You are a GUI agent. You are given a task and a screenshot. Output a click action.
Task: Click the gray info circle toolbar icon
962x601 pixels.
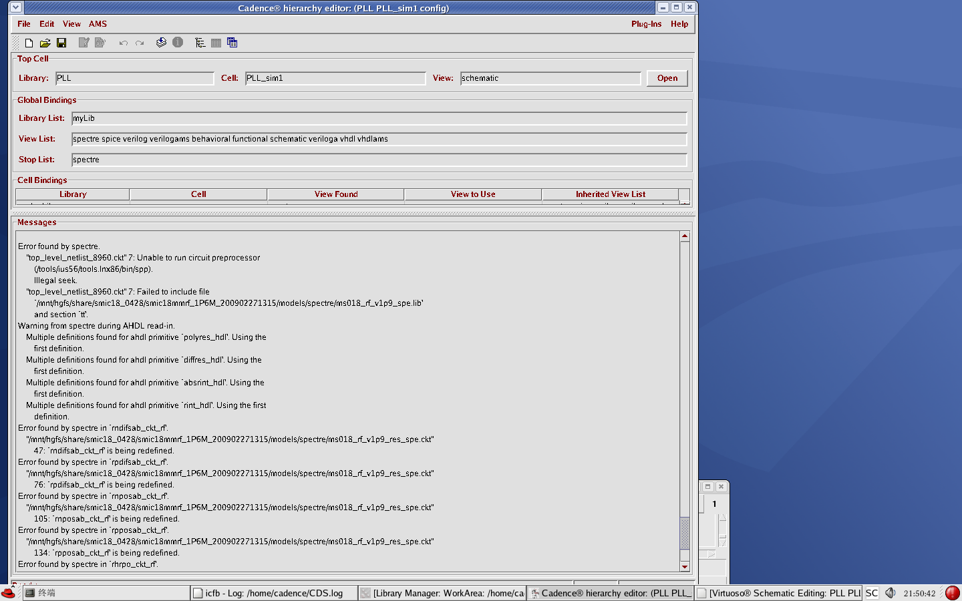(x=178, y=42)
